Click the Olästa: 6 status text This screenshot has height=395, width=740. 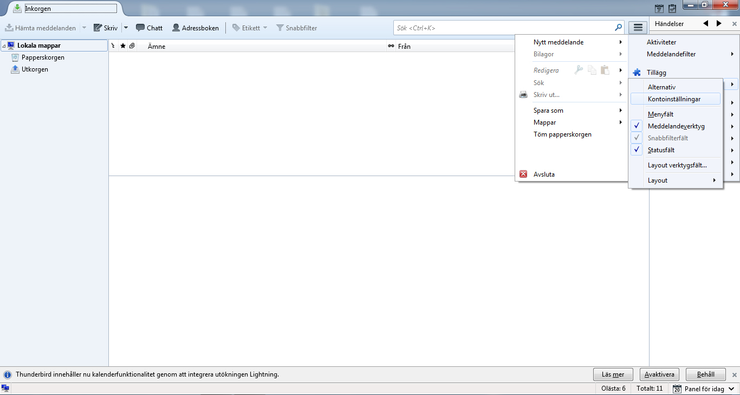coord(613,388)
